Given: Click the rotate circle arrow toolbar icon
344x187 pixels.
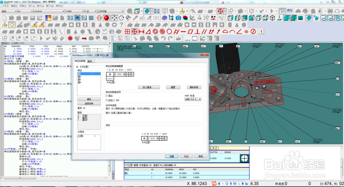Looking at the screenshot, I should (121, 18).
